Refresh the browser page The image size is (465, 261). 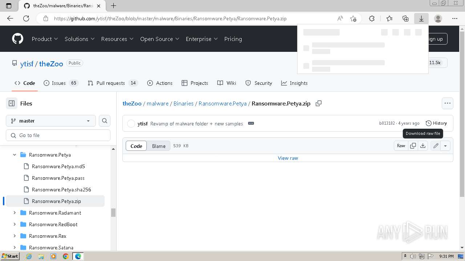click(x=26, y=18)
